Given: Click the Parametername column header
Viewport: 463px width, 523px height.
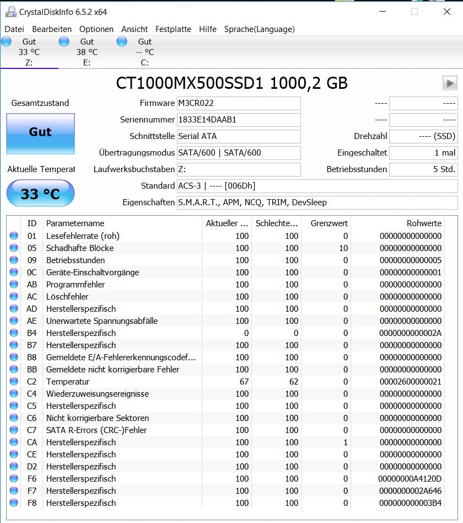Looking at the screenshot, I should [122, 223].
